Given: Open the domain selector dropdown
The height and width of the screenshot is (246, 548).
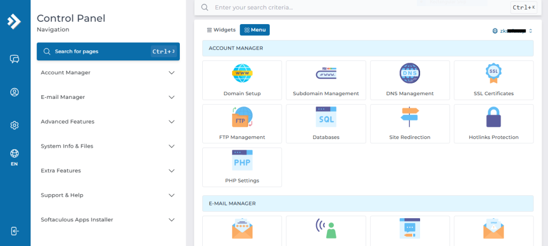Looking at the screenshot, I should 512,31.
